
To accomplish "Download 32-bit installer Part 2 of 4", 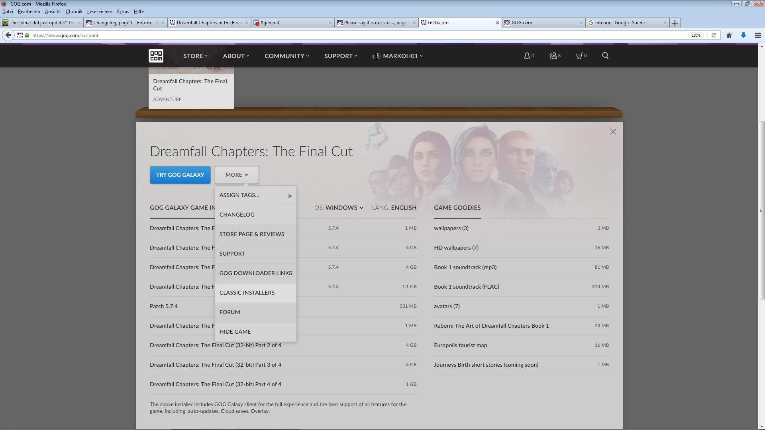I will pos(283,345).
